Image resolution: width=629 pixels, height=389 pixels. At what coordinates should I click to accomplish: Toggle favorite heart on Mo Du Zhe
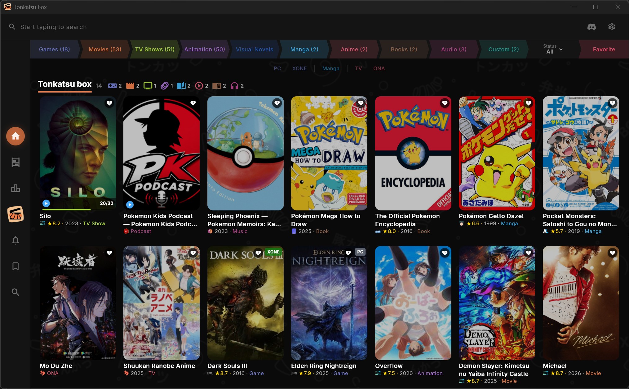click(109, 253)
